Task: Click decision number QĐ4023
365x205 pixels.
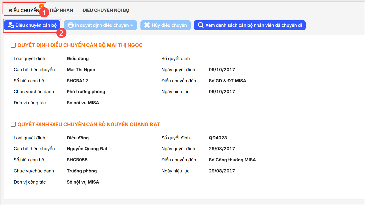Action: 218,138
